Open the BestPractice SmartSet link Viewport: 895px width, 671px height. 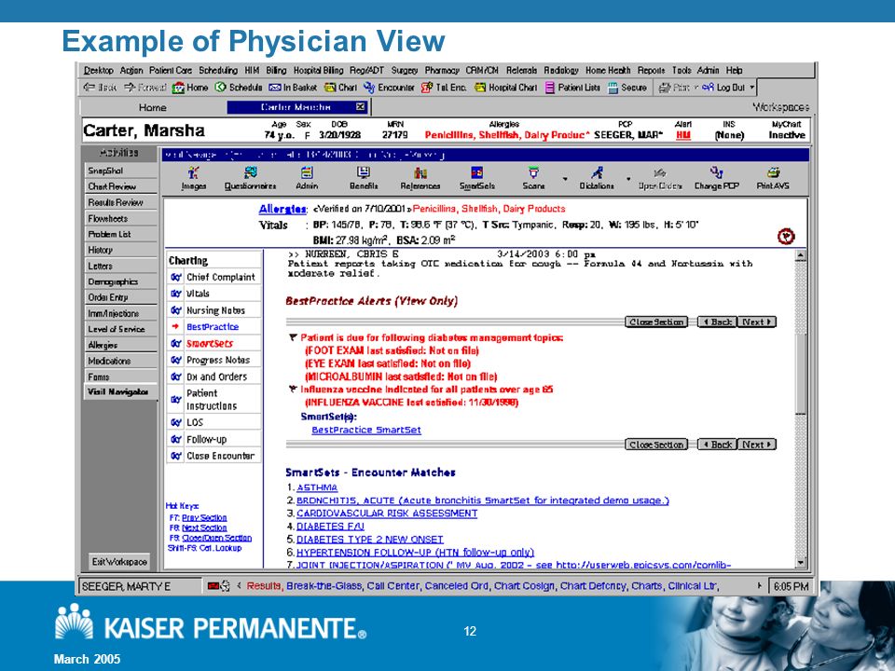366,431
